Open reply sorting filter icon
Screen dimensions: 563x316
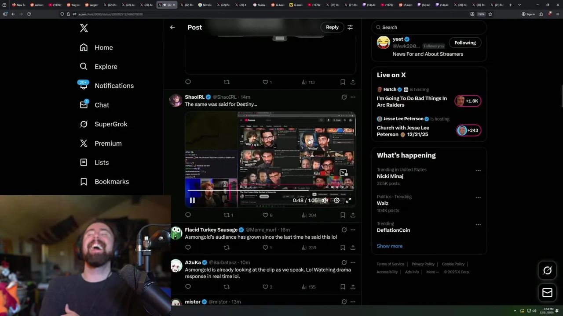[x=350, y=27]
